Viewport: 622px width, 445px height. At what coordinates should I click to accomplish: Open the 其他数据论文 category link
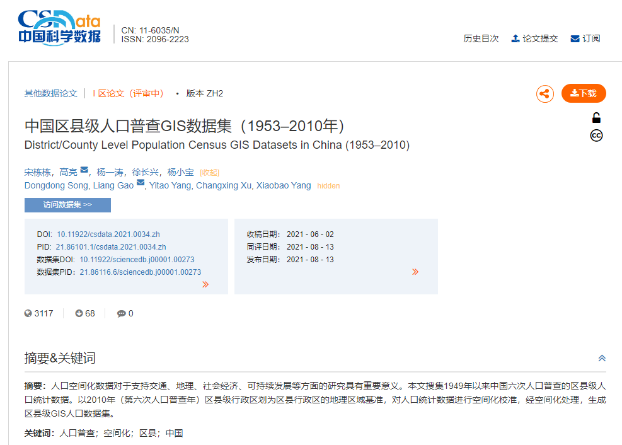pyautogui.click(x=50, y=93)
